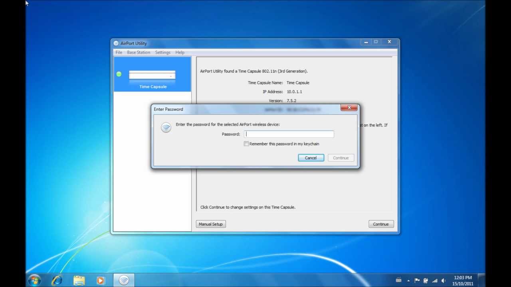511x287 pixels.
Task: Open the taskbar clock showing 12:03 PM
Action: (x=463, y=281)
